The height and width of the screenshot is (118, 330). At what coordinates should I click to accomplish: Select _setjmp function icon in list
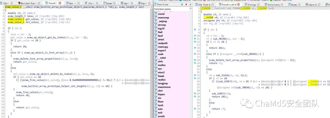click(156, 21)
